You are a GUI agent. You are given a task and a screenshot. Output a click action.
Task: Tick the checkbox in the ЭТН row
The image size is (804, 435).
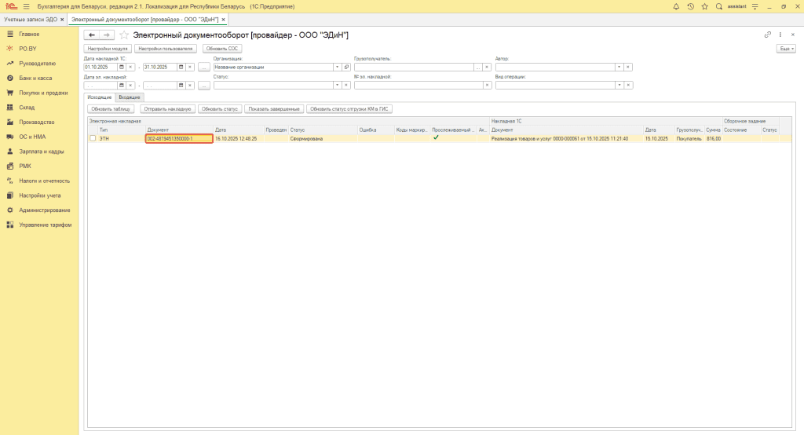93,138
